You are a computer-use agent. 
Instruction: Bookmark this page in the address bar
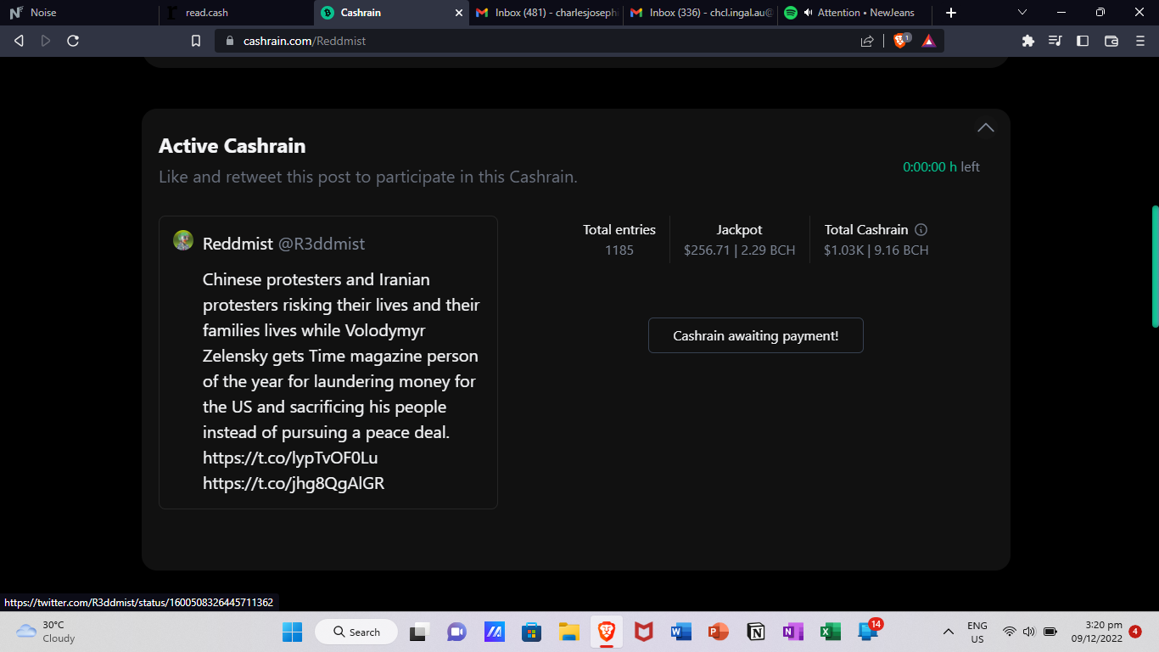196,41
